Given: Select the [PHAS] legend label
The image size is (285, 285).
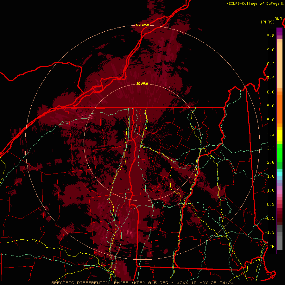Looking at the screenshot, I should (268, 22).
